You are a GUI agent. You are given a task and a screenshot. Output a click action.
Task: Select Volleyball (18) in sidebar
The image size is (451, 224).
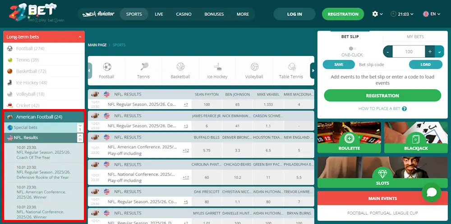coord(44,94)
